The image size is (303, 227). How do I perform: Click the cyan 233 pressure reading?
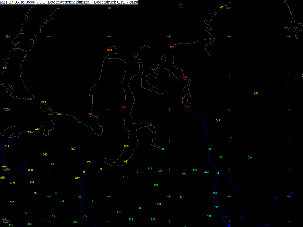[x=207, y=172]
